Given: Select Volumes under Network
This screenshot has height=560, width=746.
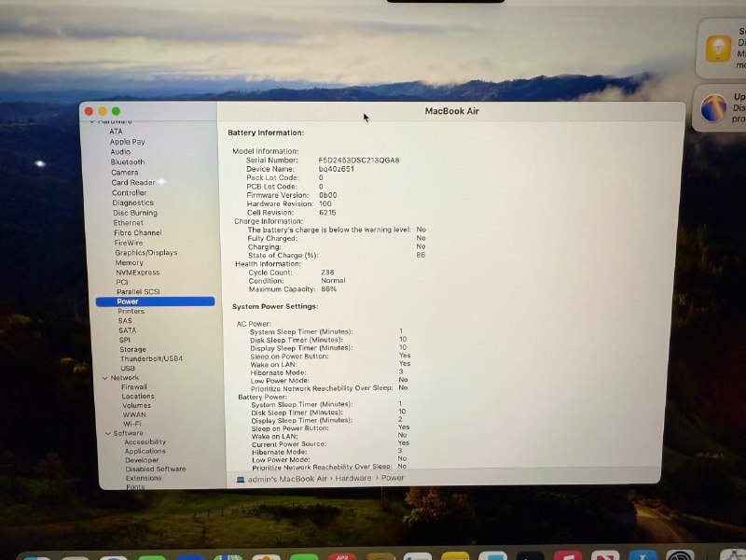Looking at the screenshot, I should click(x=136, y=405).
